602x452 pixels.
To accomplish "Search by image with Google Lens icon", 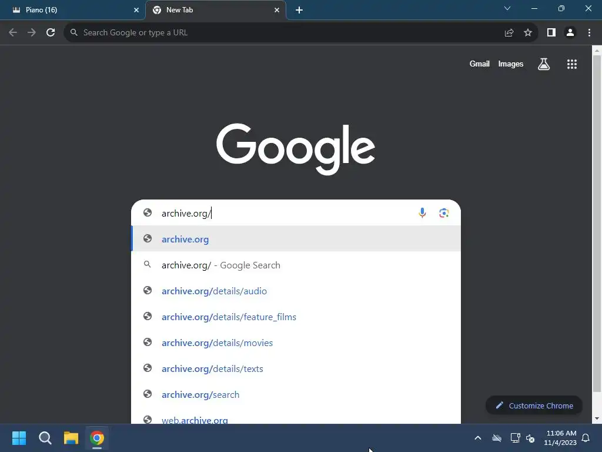I will coord(444,213).
